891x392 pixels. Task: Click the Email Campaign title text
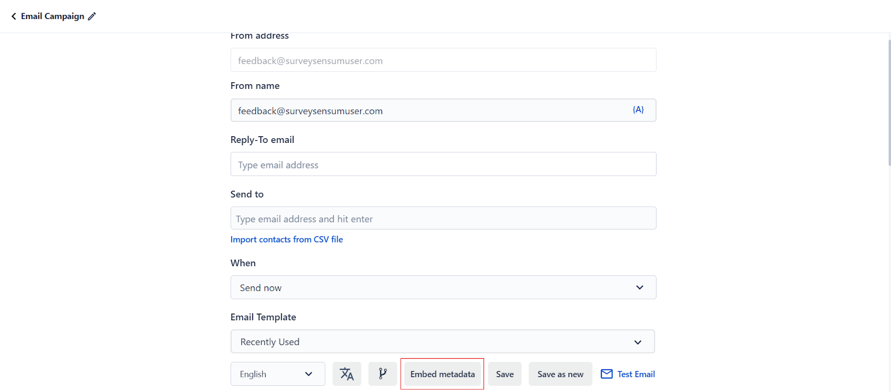[52, 16]
